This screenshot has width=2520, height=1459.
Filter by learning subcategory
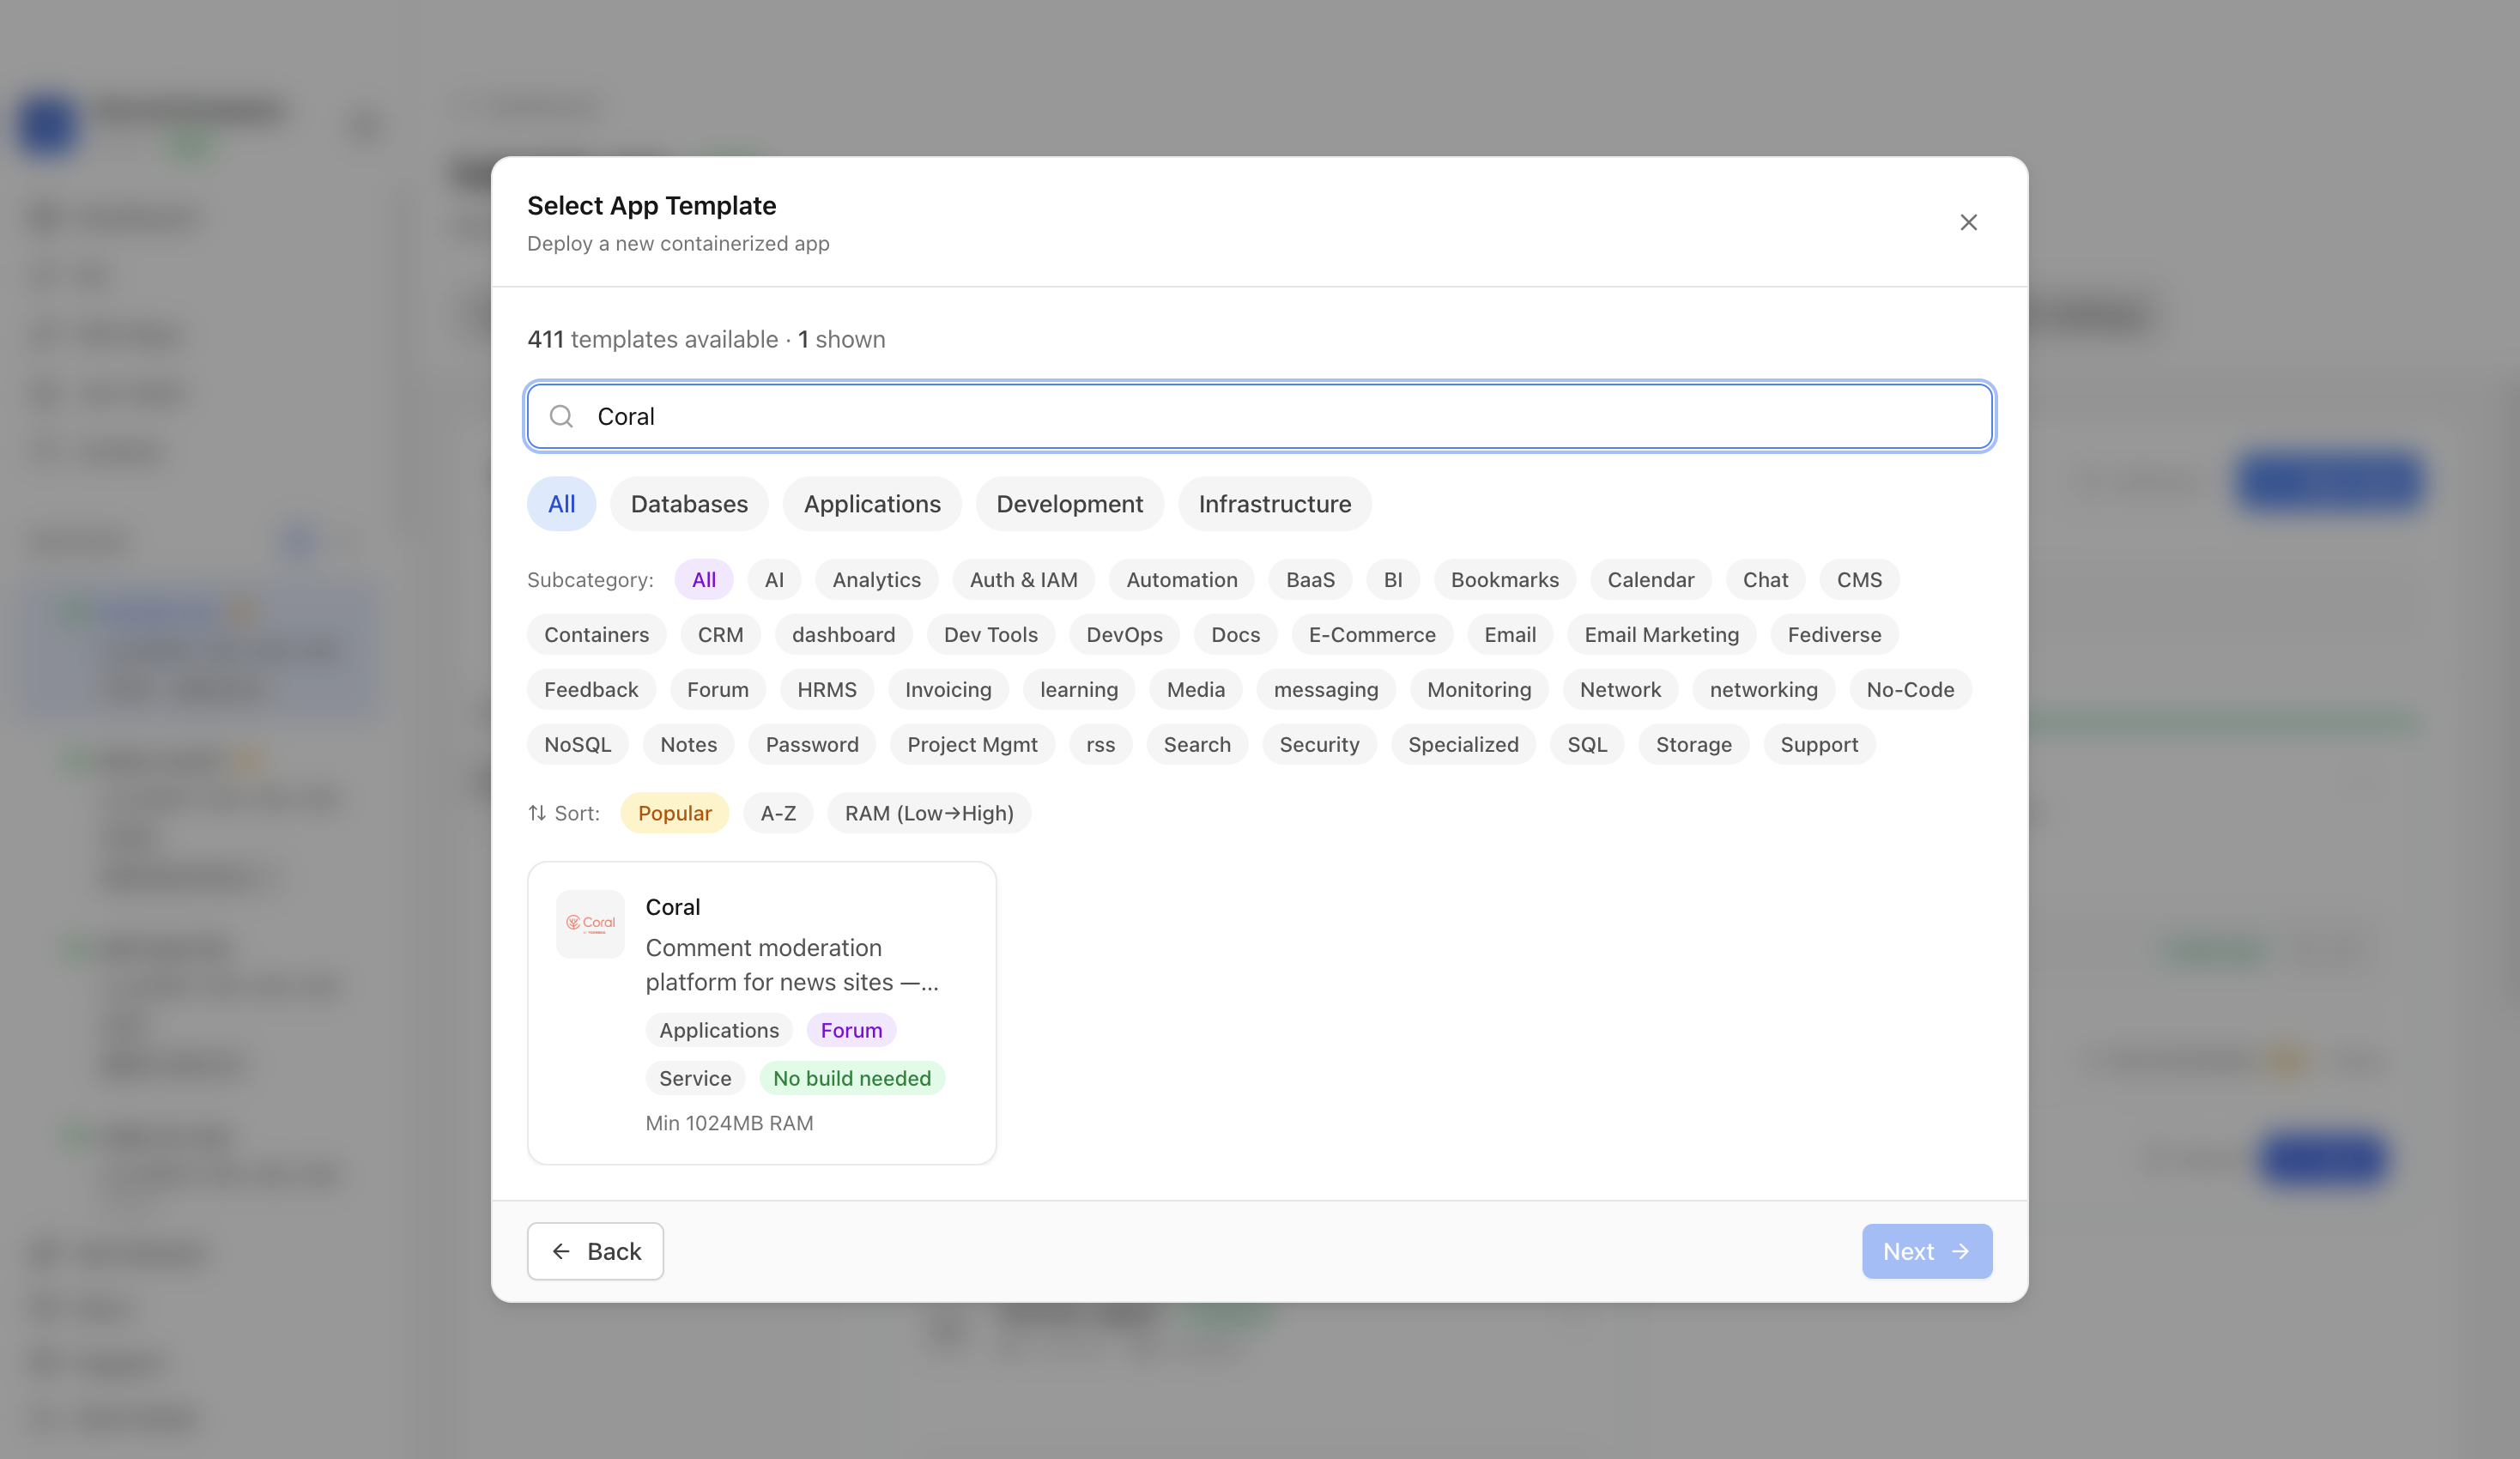(x=1079, y=690)
